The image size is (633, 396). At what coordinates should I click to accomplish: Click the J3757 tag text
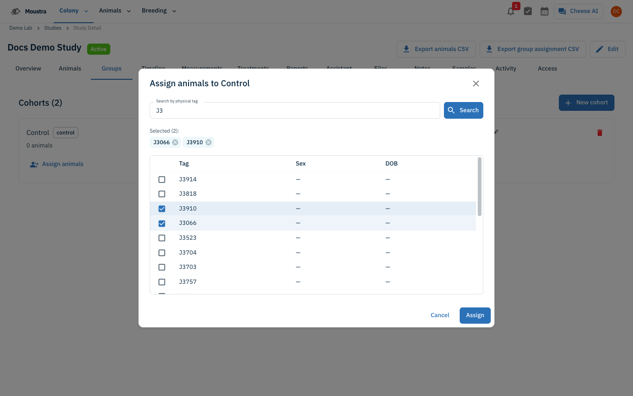click(x=188, y=282)
